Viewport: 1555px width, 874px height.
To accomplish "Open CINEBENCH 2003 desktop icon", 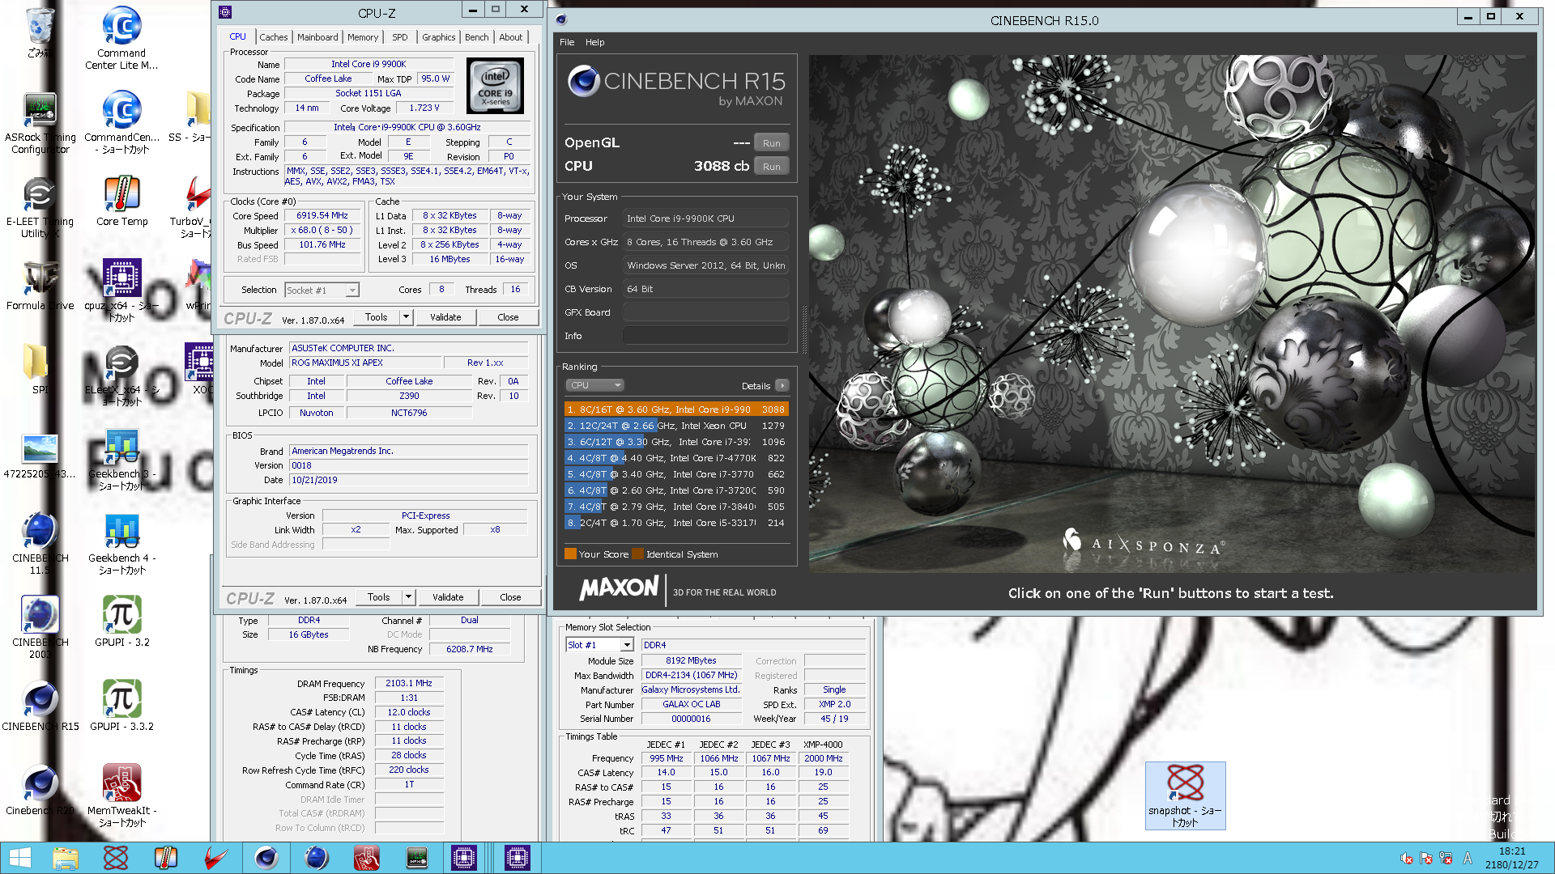I will point(40,627).
